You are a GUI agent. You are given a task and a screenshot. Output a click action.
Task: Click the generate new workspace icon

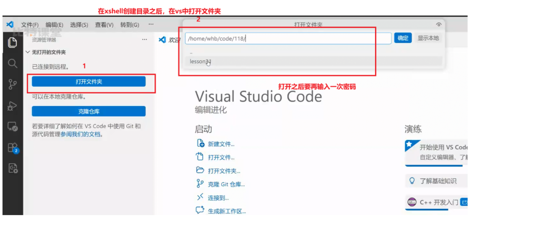[200, 210]
